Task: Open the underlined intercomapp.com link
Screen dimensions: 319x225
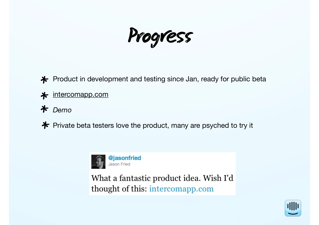Action: pos(81,95)
